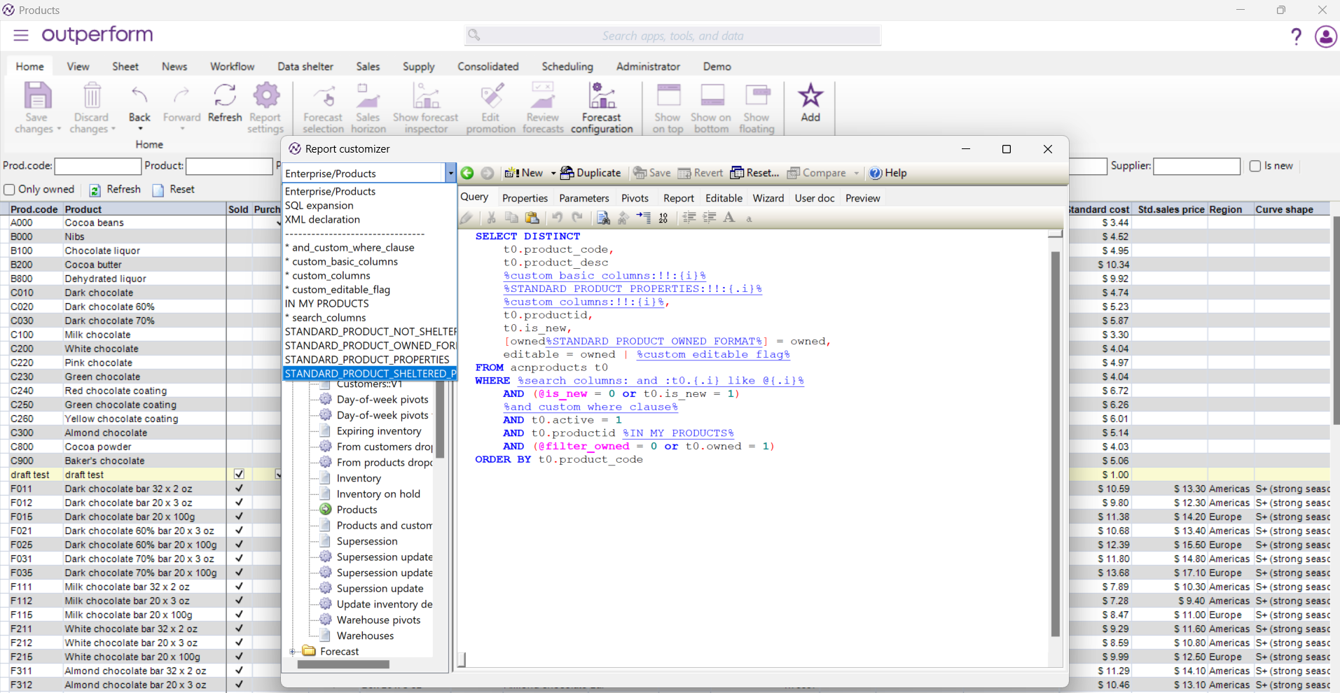This screenshot has height=693, width=1340.
Task: Select Inventory on hold in the report tree
Action: 378,494
